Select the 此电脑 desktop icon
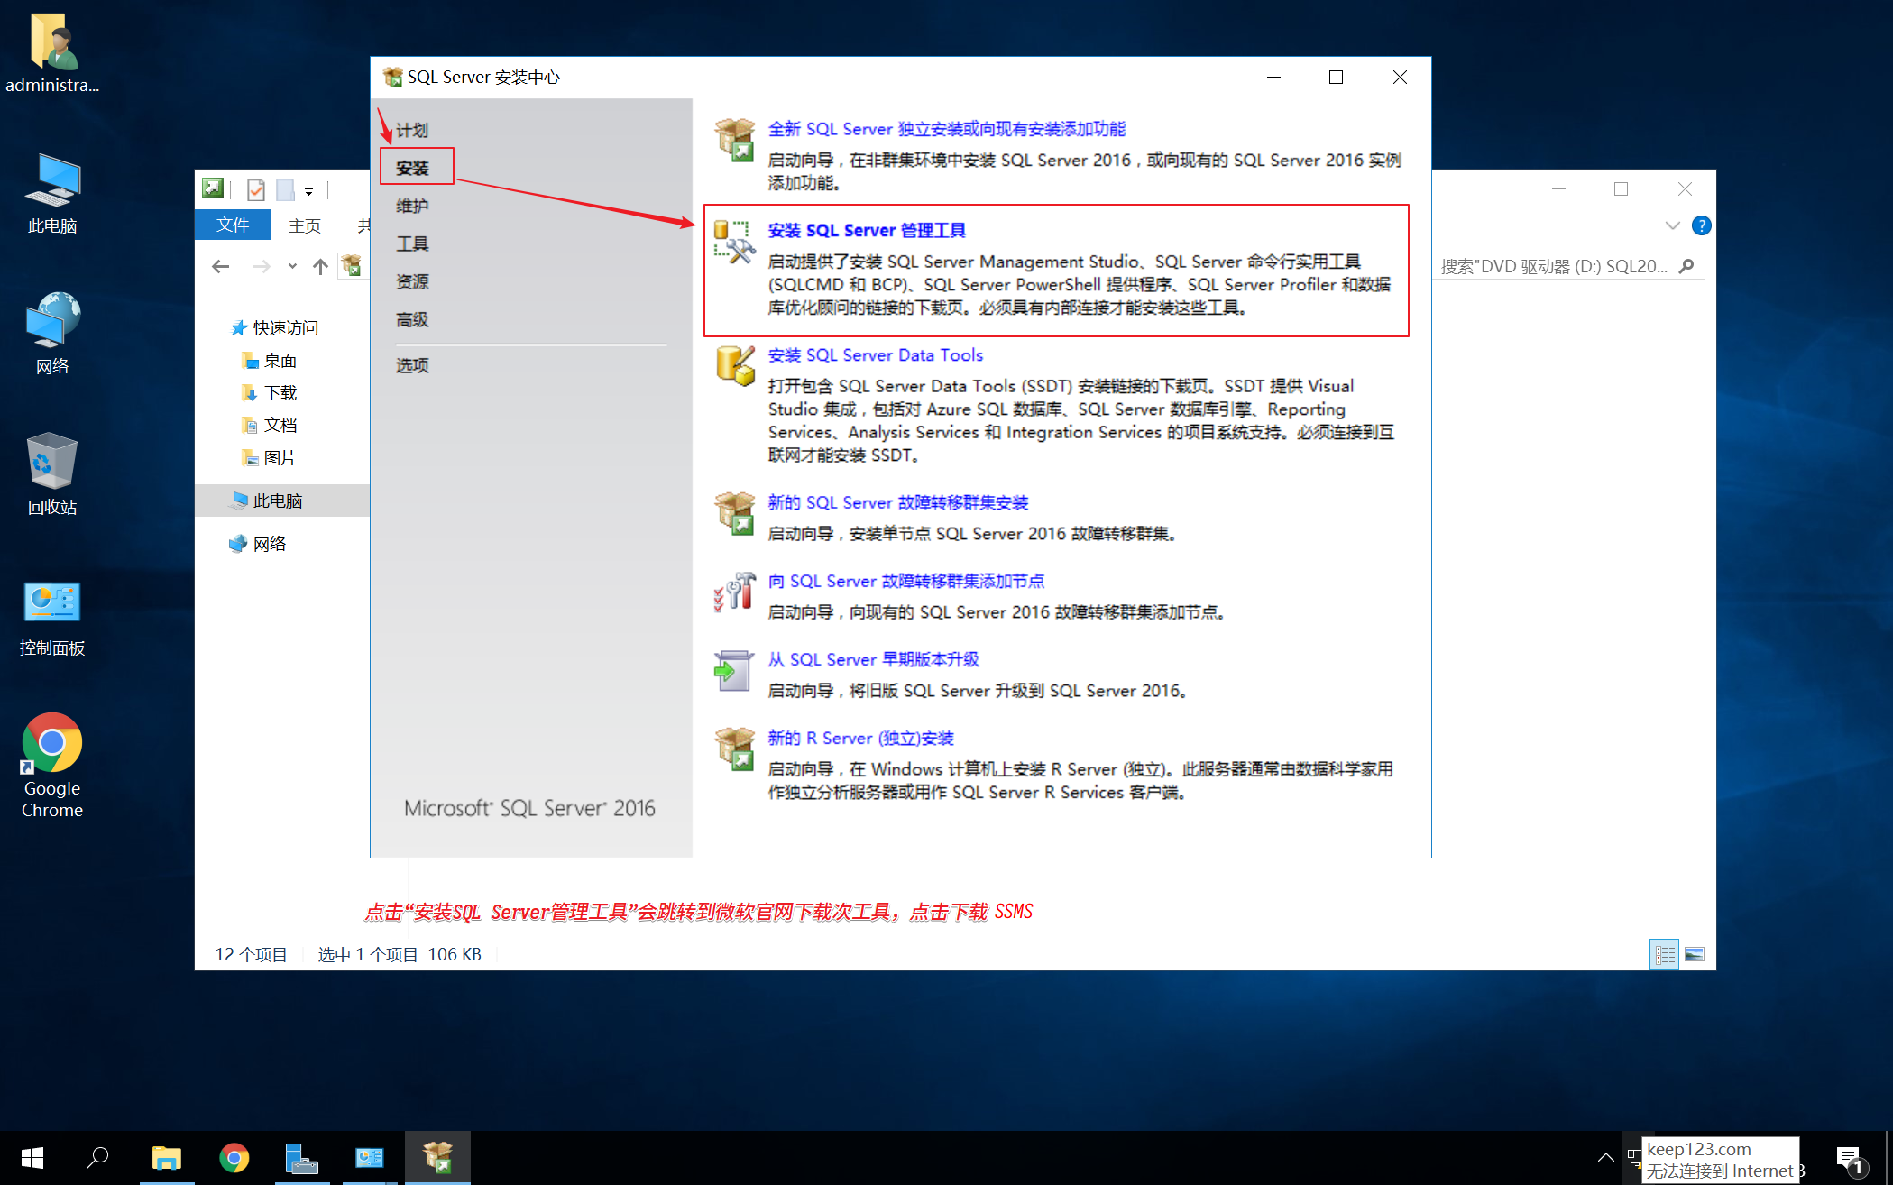Screen dimensions: 1893x1185 [x=52, y=194]
